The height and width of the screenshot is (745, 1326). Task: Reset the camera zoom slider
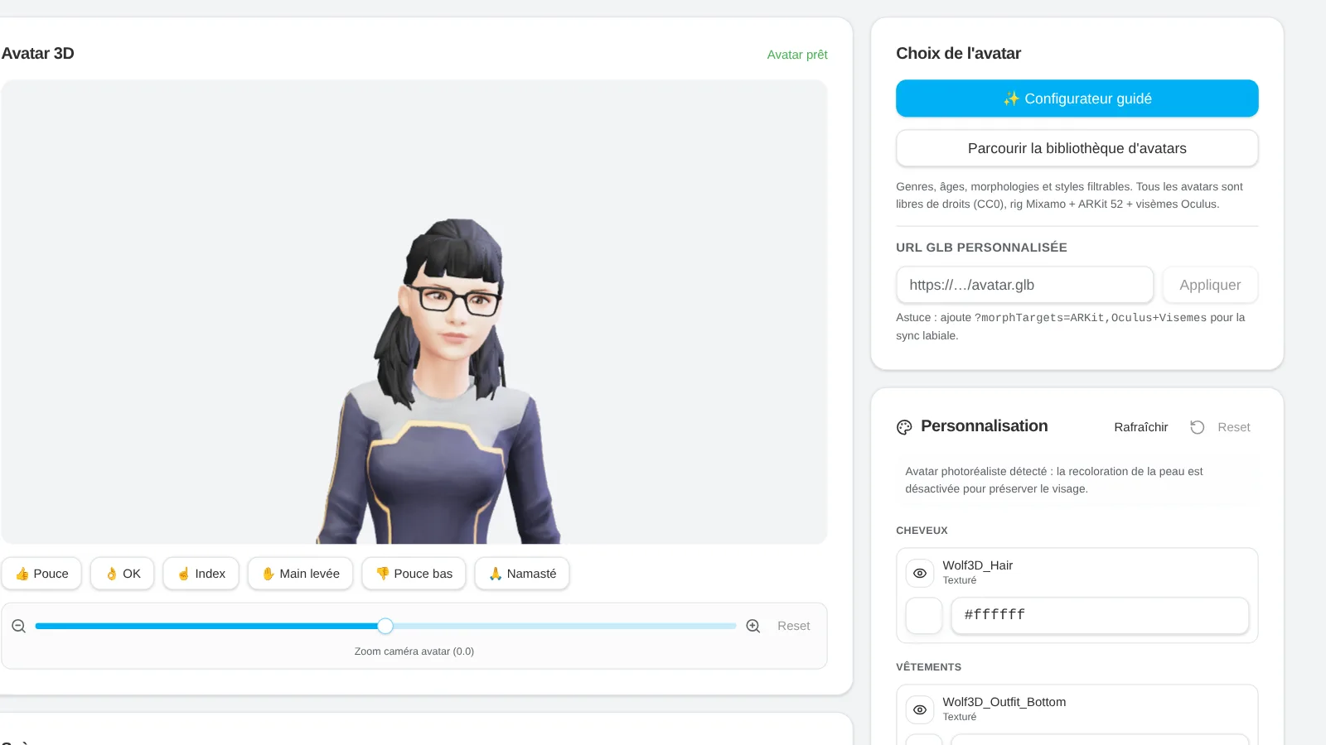tap(793, 627)
